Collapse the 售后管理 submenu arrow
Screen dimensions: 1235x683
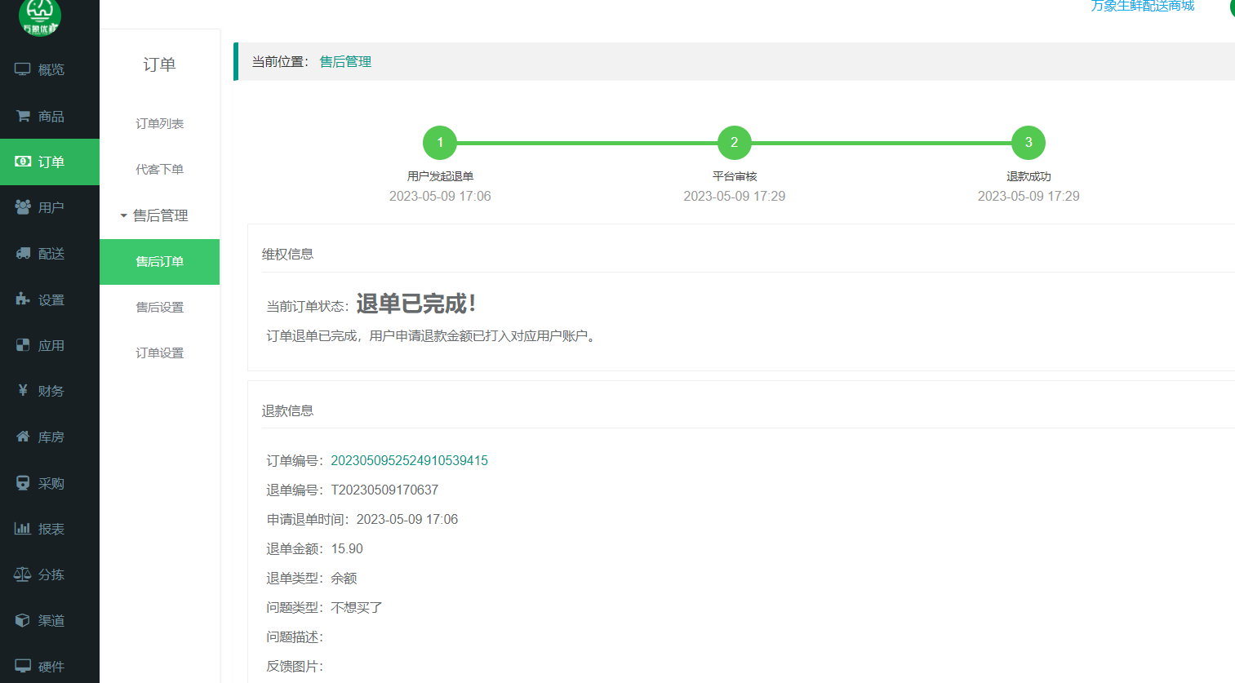(123, 215)
